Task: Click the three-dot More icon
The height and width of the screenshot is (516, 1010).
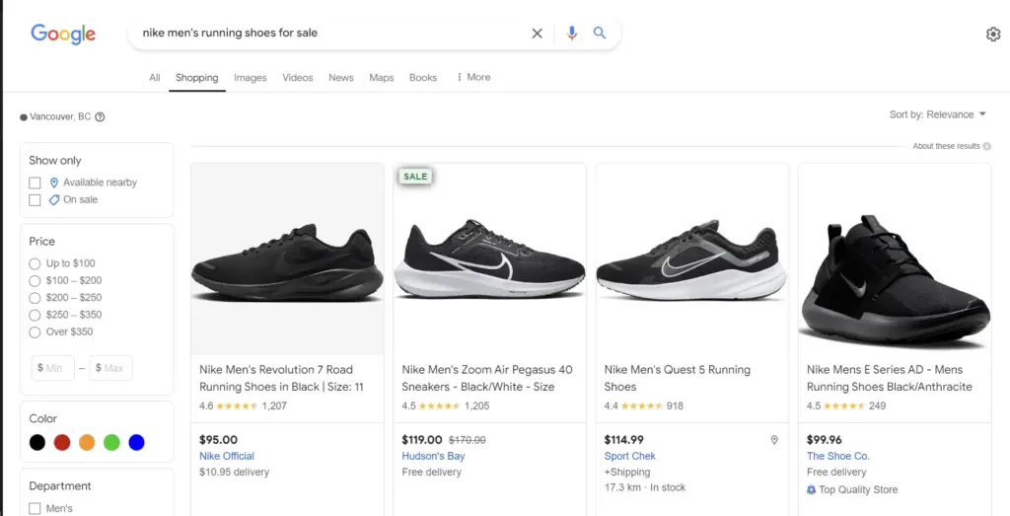Action: click(460, 77)
